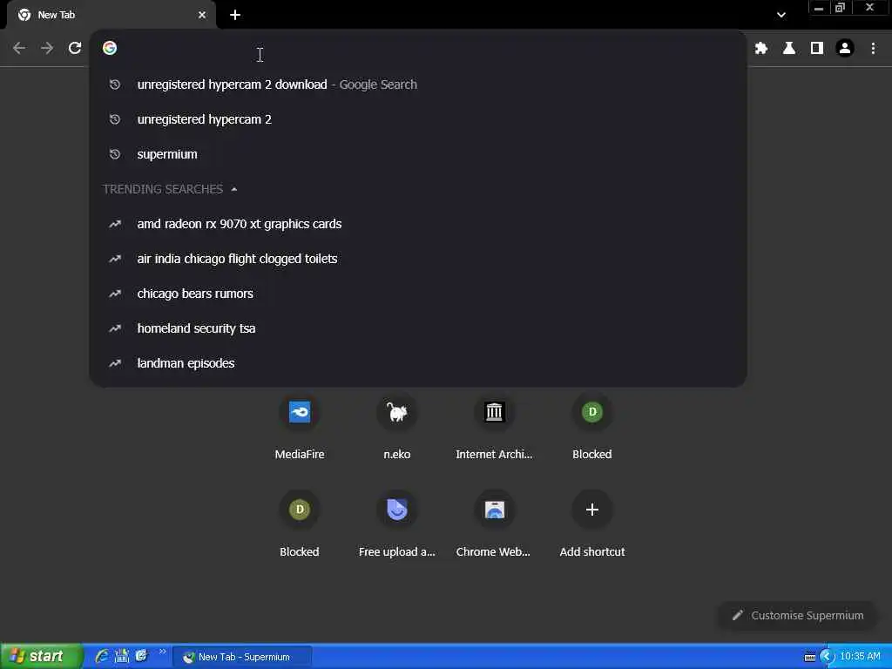This screenshot has width=892, height=669.
Task: Toggle the side panel icon
Action: (x=817, y=49)
